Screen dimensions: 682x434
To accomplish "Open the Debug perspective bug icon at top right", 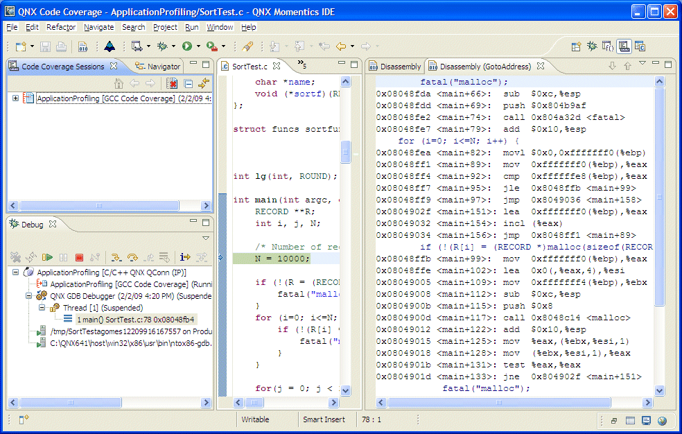I will pos(591,46).
